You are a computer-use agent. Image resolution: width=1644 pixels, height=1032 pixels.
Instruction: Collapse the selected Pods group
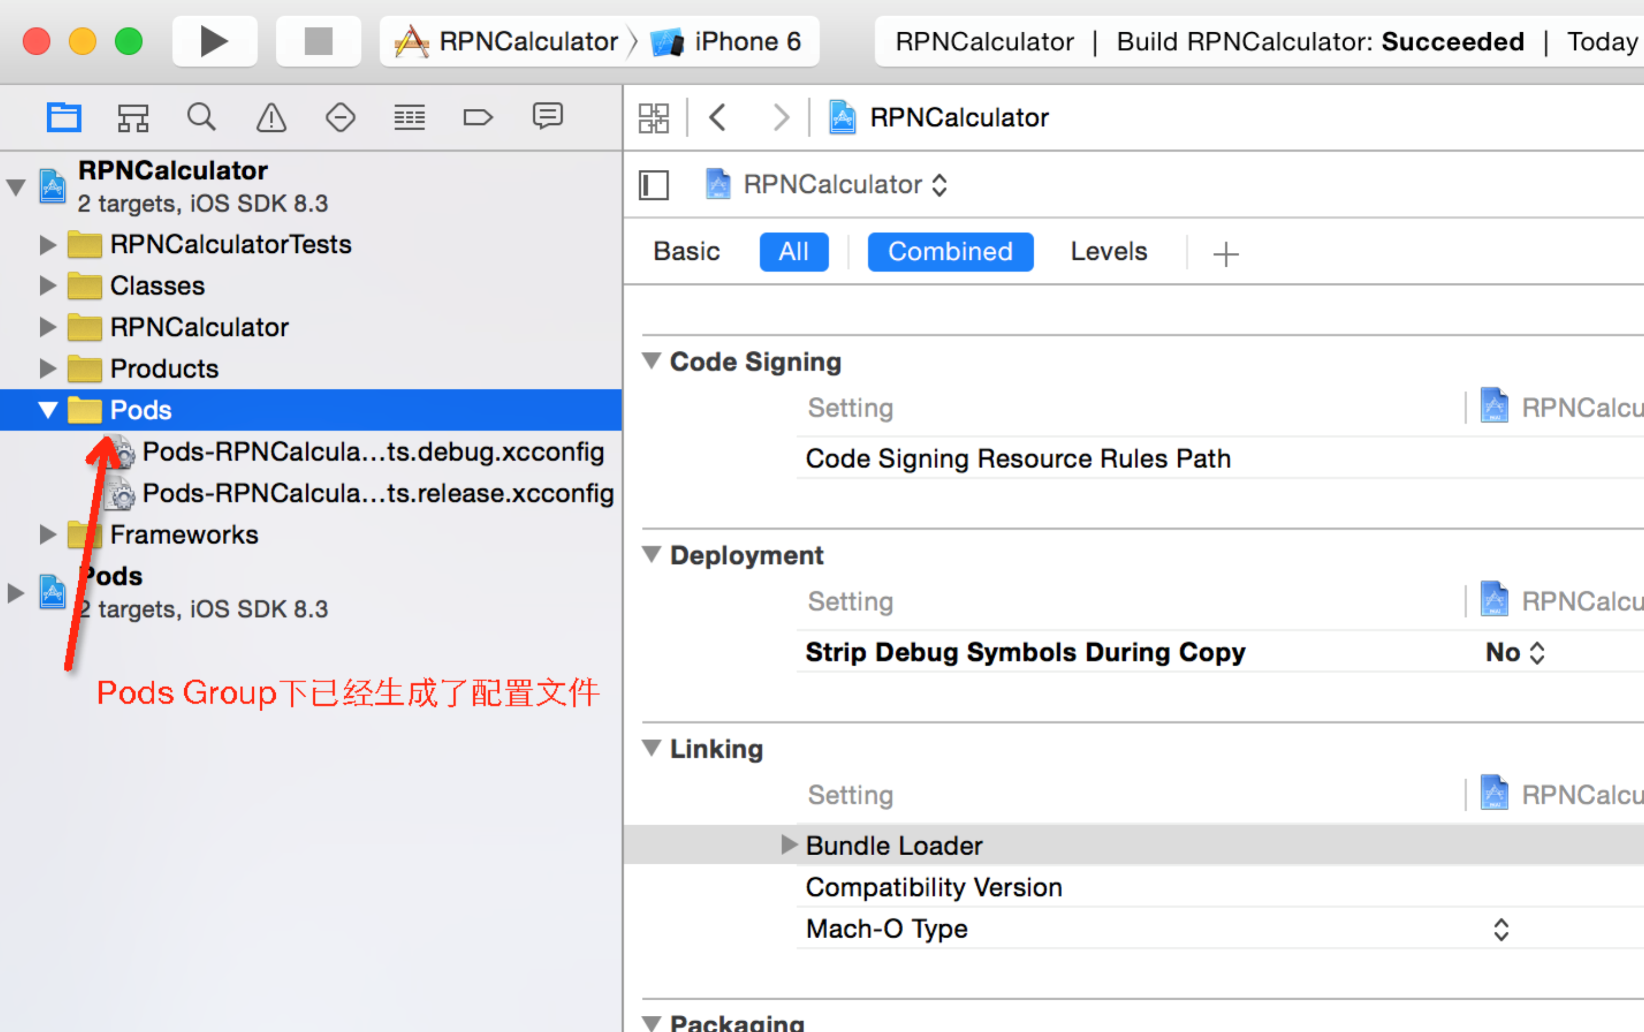[x=47, y=410]
